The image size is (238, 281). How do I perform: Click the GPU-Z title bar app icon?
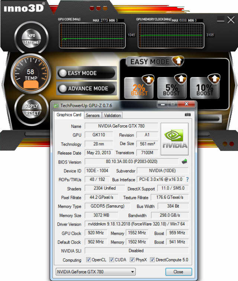56,106
